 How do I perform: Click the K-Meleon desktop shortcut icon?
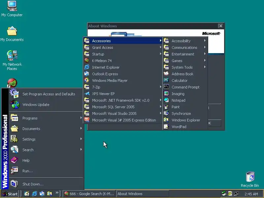12,83
